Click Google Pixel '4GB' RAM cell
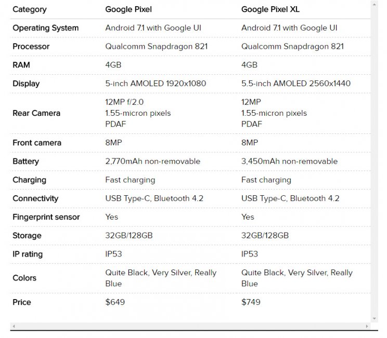Image resolution: width=387 pixels, height=338 pixels. (113, 65)
